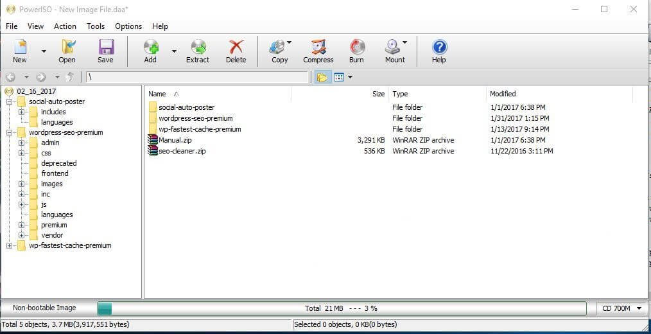Click the Help question mark icon
Image resolution: width=651 pixels, height=334 pixels.
point(439,47)
